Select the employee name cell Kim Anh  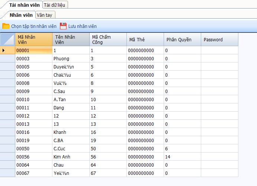(71, 157)
